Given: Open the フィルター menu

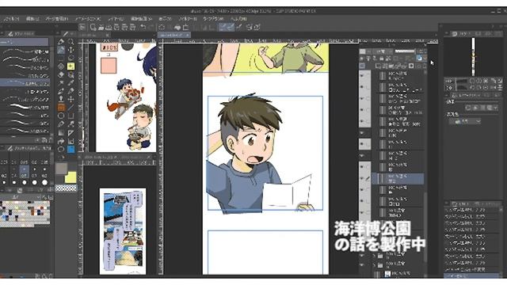Looking at the screenshot, I should pos(188,19).
